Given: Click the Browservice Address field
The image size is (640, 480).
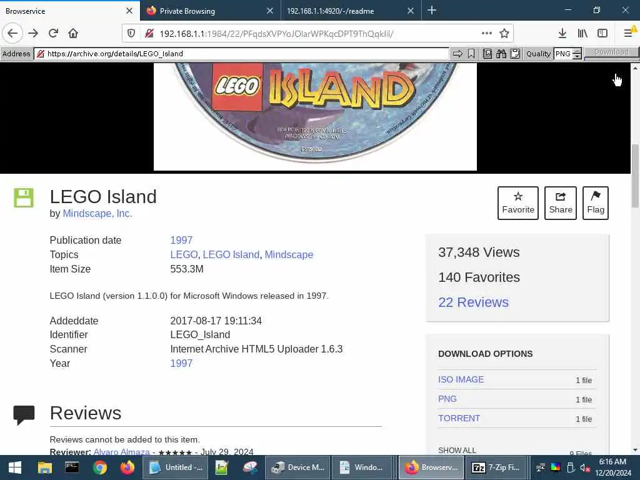Looking at the screenshot, I should (x=242, y=54).
